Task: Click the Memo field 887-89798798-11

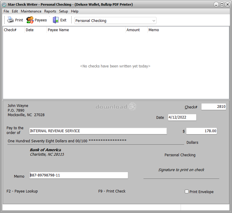Action: coord(79,175)
